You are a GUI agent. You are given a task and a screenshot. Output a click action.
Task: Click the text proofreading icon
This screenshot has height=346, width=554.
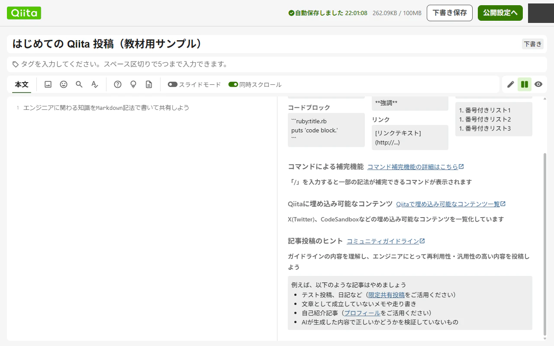coord(95,84)
